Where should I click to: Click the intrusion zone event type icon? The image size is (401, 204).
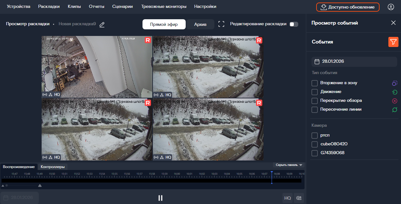pos(394,83)
